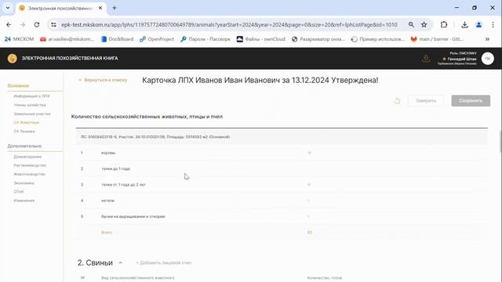Screen dimensions: 502x282
Task: Click the page vertical scrollbar thumb
Action: click(500, 141)
